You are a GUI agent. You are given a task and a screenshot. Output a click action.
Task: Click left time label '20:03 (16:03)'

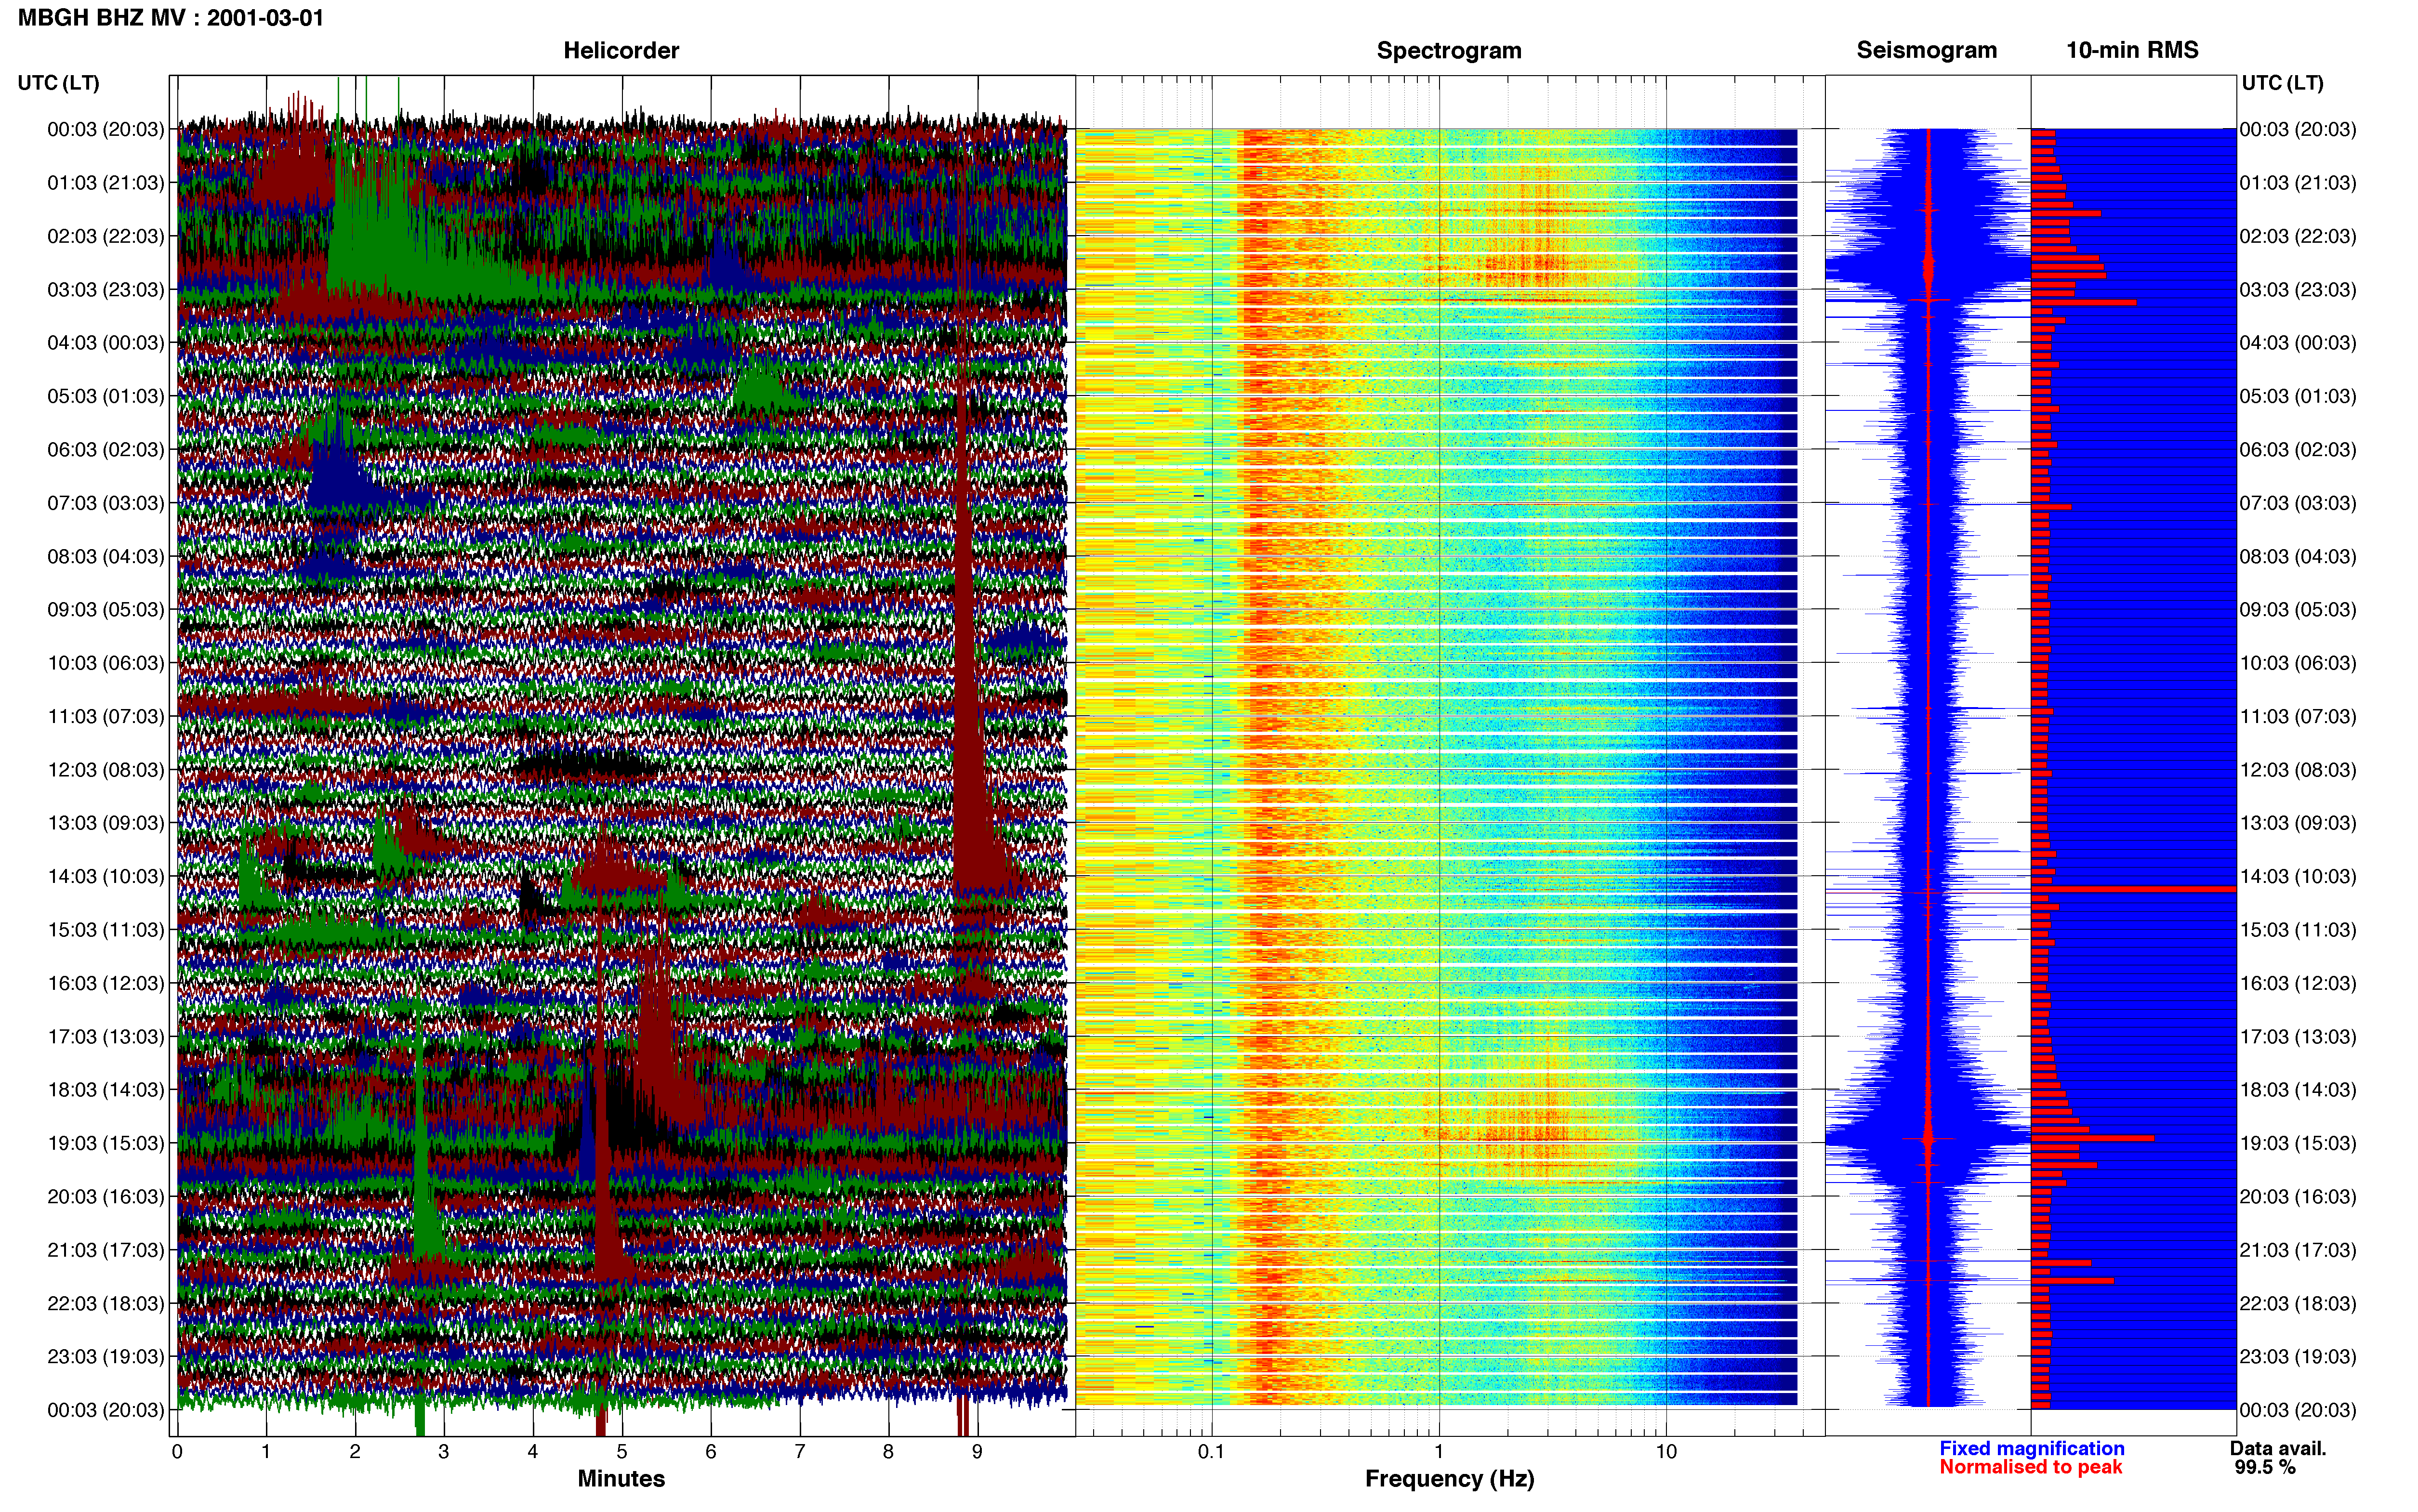click(x=105, y=1197)
